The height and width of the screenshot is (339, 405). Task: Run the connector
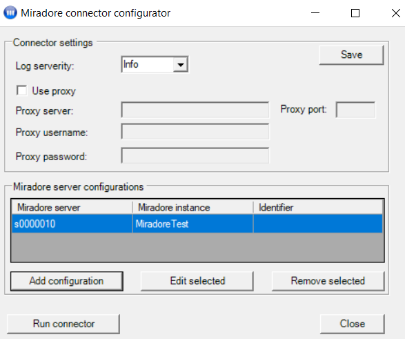tap(63, 324)
